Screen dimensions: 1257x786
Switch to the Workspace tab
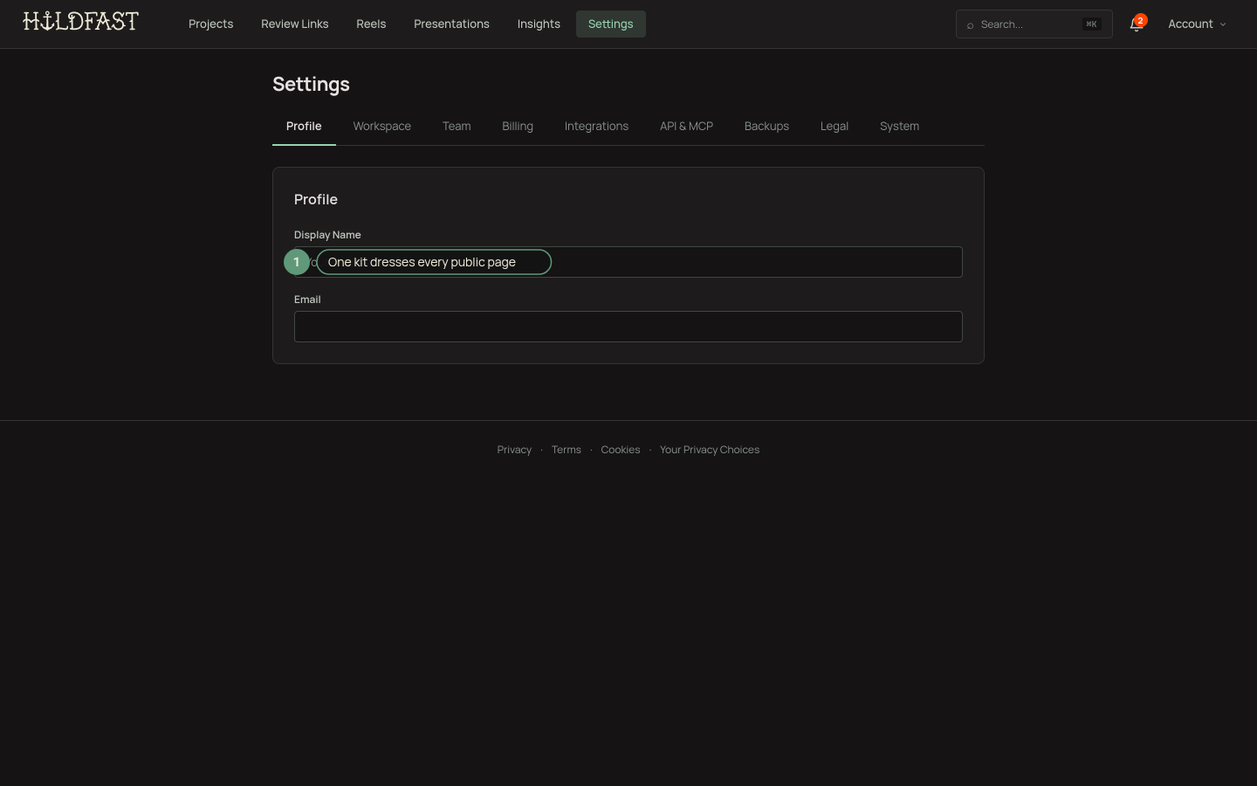[382, 127]
